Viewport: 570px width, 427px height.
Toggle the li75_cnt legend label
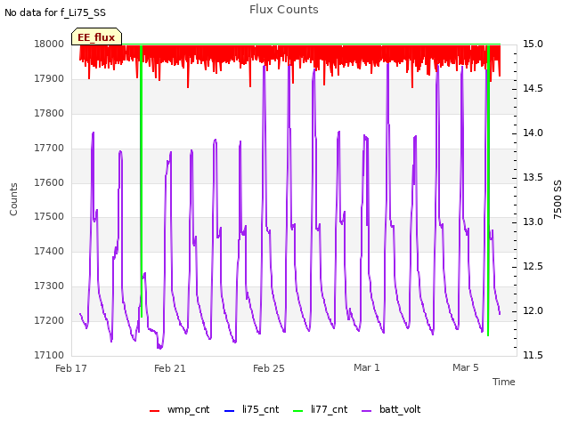click(x=260, y=409)
